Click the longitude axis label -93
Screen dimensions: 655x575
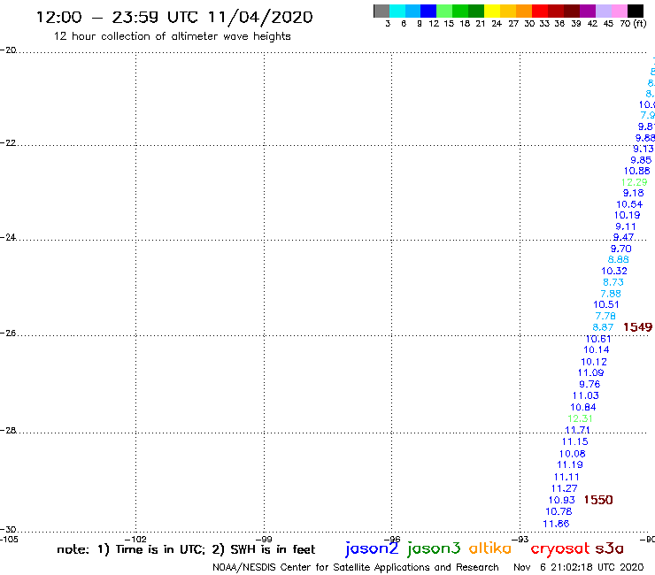(520, 539)
